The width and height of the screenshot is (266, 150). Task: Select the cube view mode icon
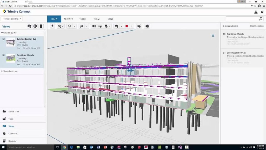(69, 26)
